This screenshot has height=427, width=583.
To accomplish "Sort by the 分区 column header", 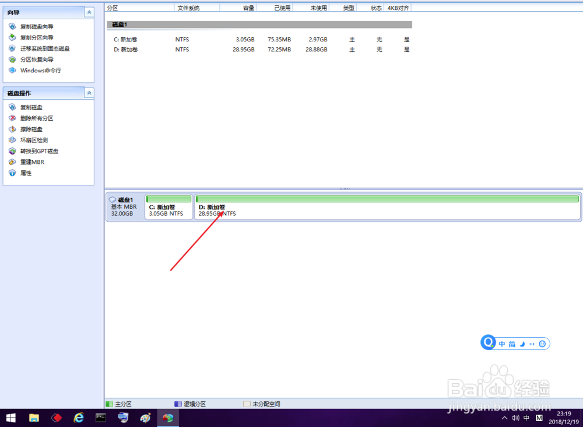I will pos(139,8).
